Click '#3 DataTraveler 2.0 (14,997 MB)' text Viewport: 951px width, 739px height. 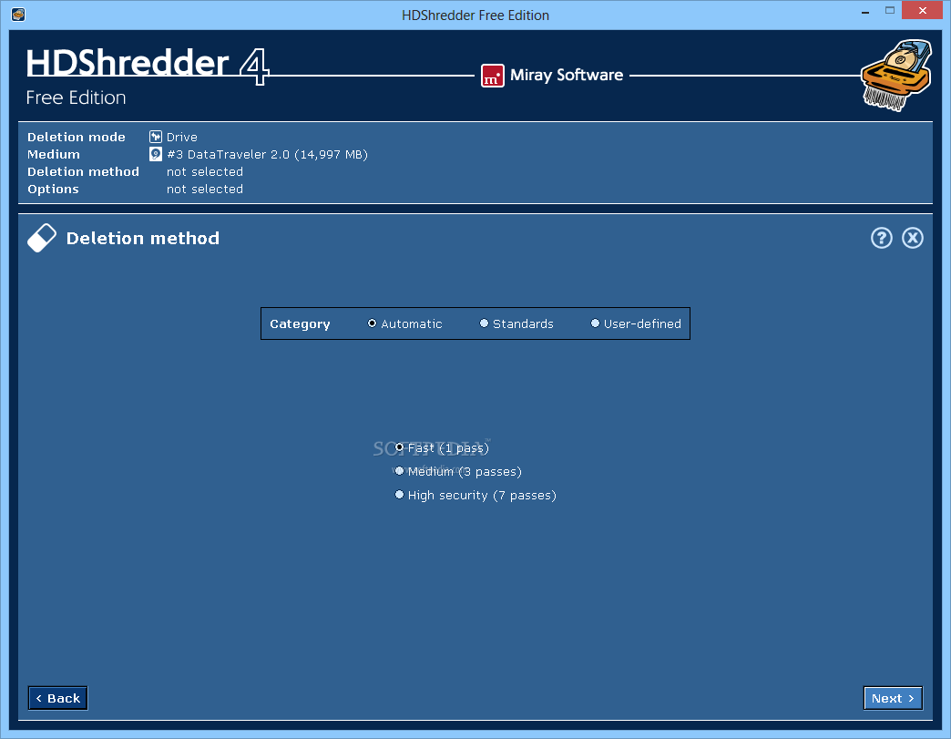tap(268, 154)
